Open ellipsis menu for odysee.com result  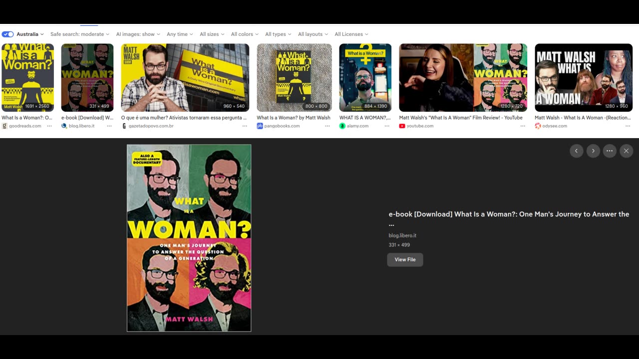coord(628,126)
